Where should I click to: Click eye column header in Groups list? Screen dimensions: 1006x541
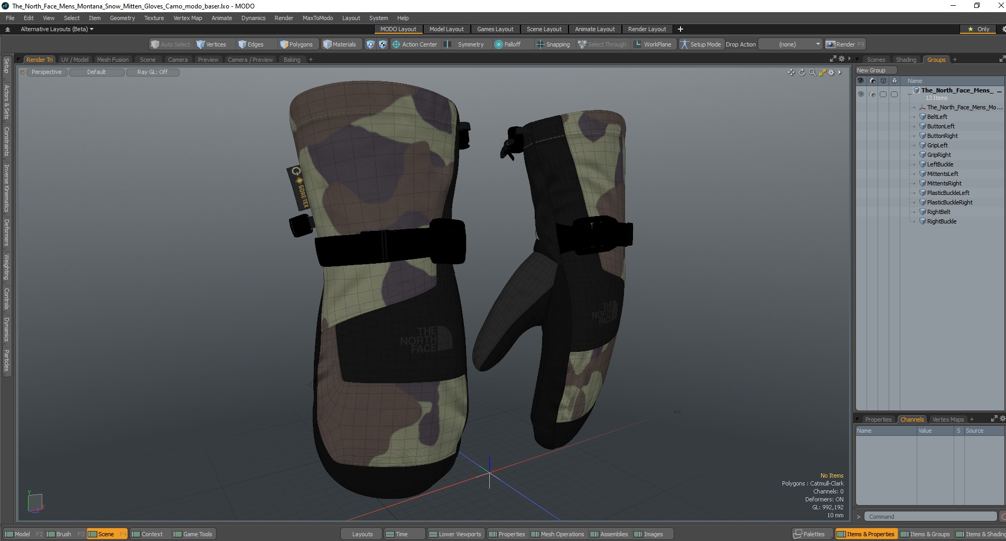coord(860,81)
